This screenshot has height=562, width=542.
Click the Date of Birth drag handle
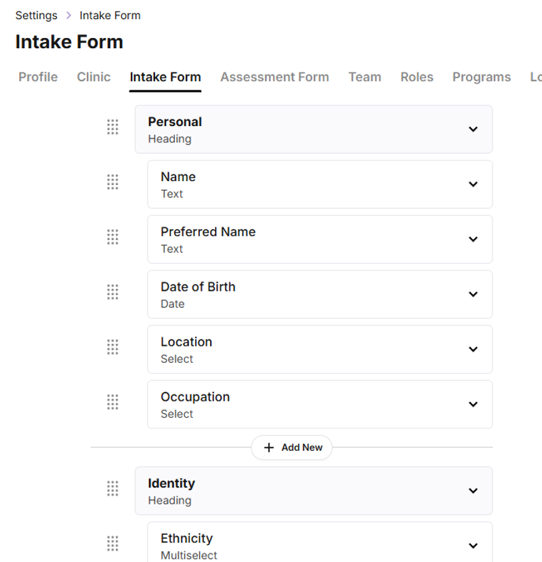(x=112, y=292)
